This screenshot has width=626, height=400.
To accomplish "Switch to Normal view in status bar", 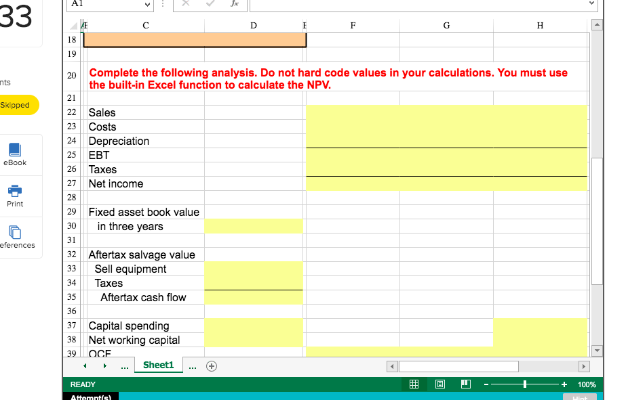I will click(x=414, y=384).
